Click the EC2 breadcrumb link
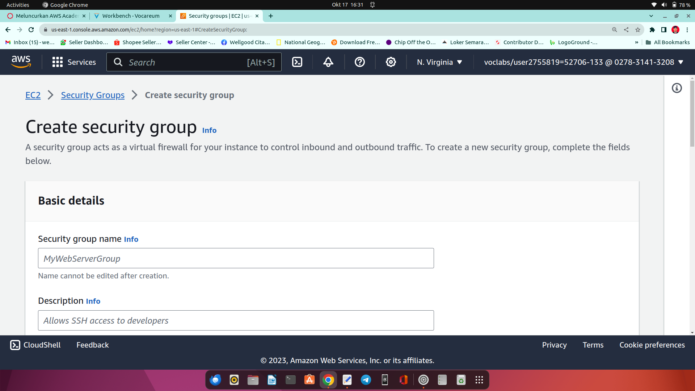 (33, 95)
